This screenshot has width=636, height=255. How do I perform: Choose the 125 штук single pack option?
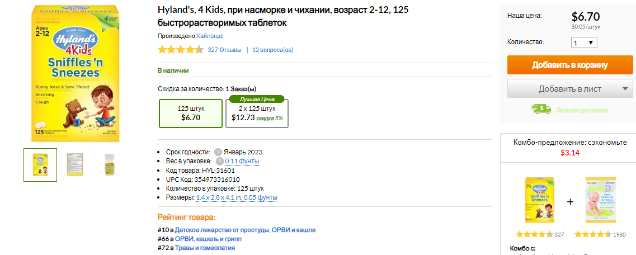click(191, 113)
